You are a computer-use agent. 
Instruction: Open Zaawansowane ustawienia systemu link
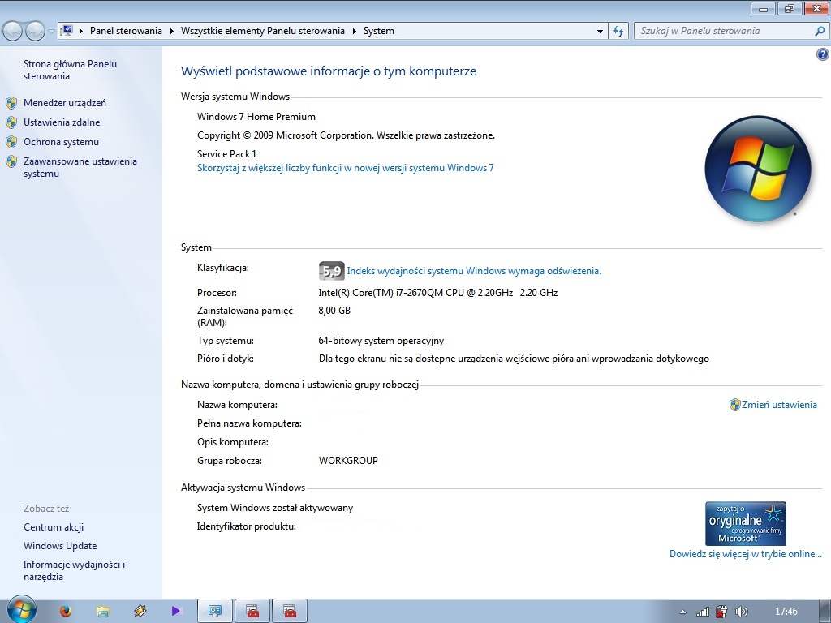[80, 167]
